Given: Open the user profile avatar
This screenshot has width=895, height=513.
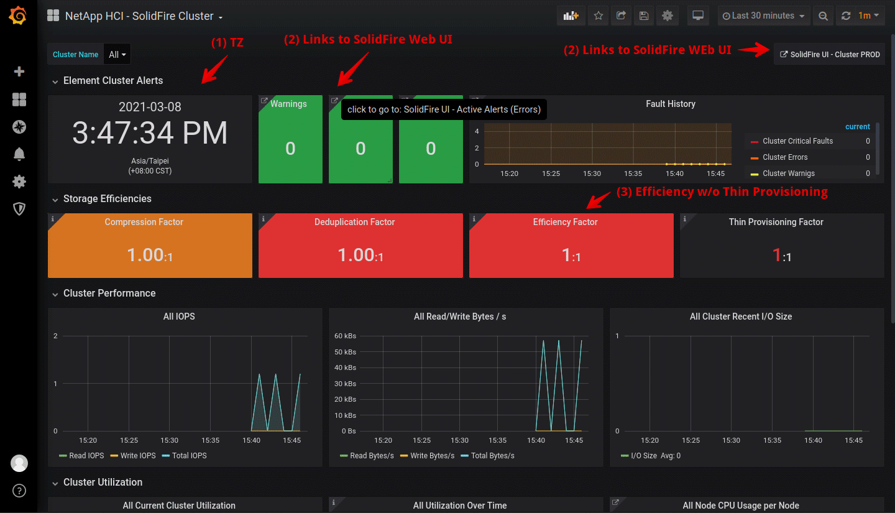Looking at the screenshot, I should (x=19, y=463).
